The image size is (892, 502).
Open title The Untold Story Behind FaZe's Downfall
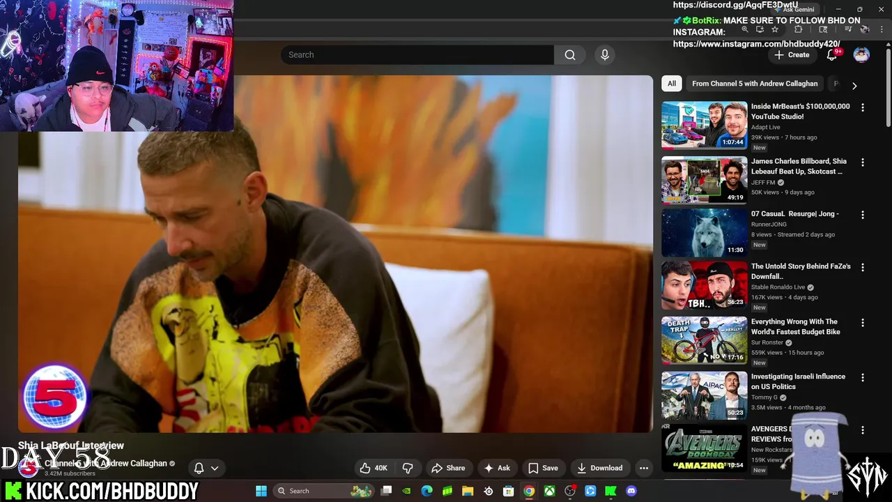801,271
